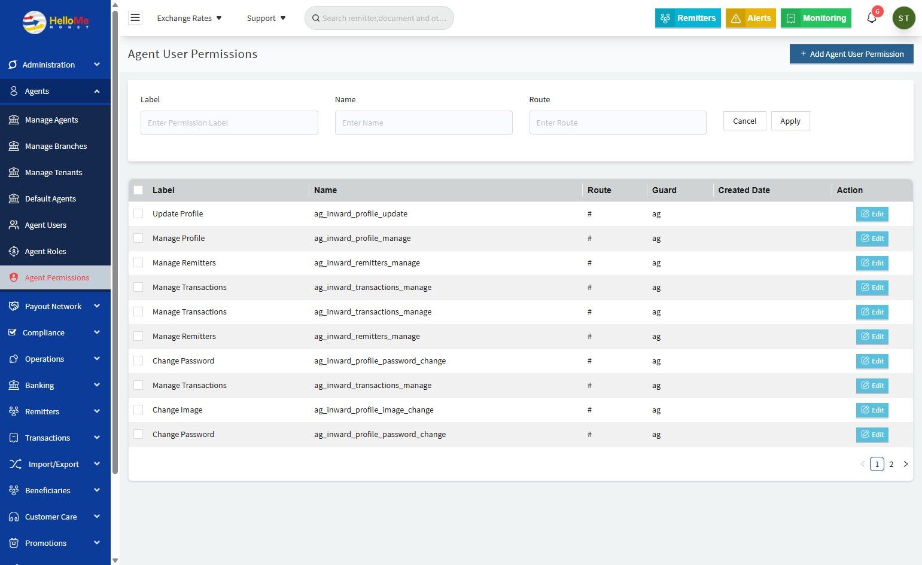Click the search magnifier icon
This screenshot has height=565, width=922.
click(x=316, y=18)
